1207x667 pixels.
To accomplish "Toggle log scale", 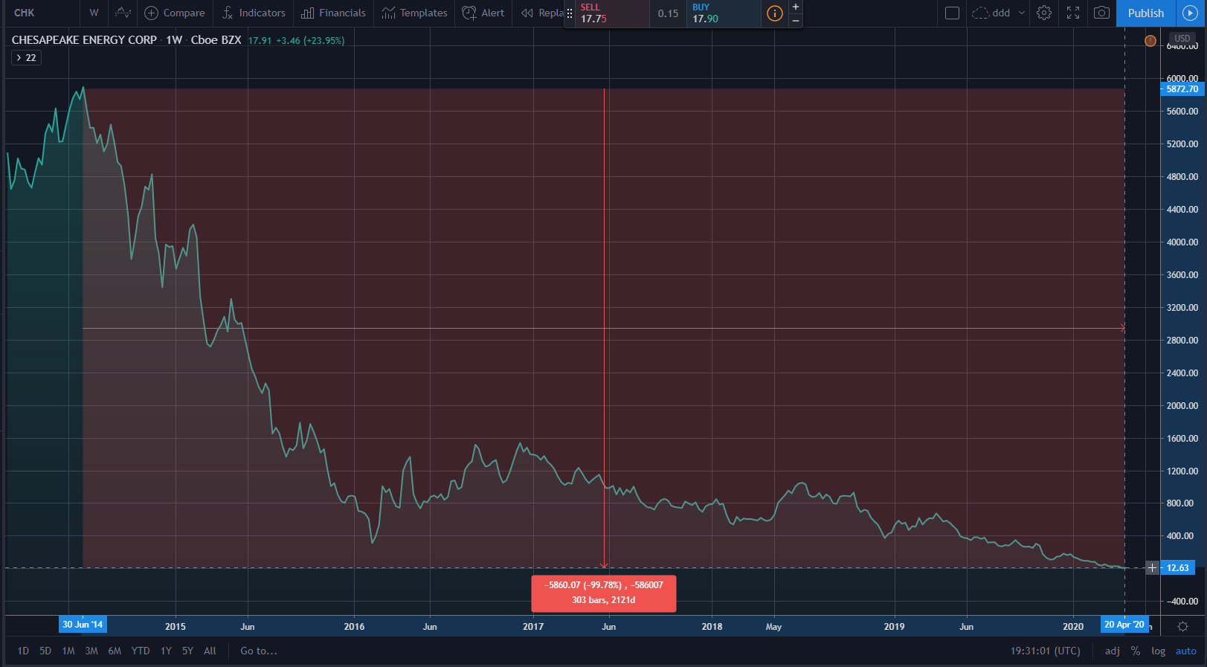I will [1158, 651].
